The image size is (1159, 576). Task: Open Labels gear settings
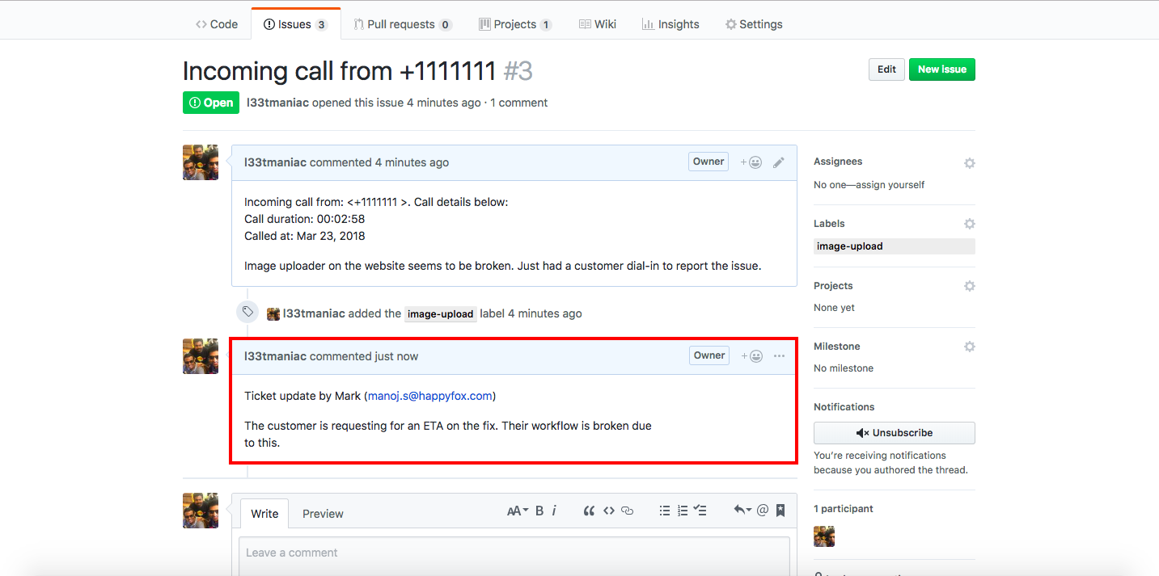pos(970,224)
